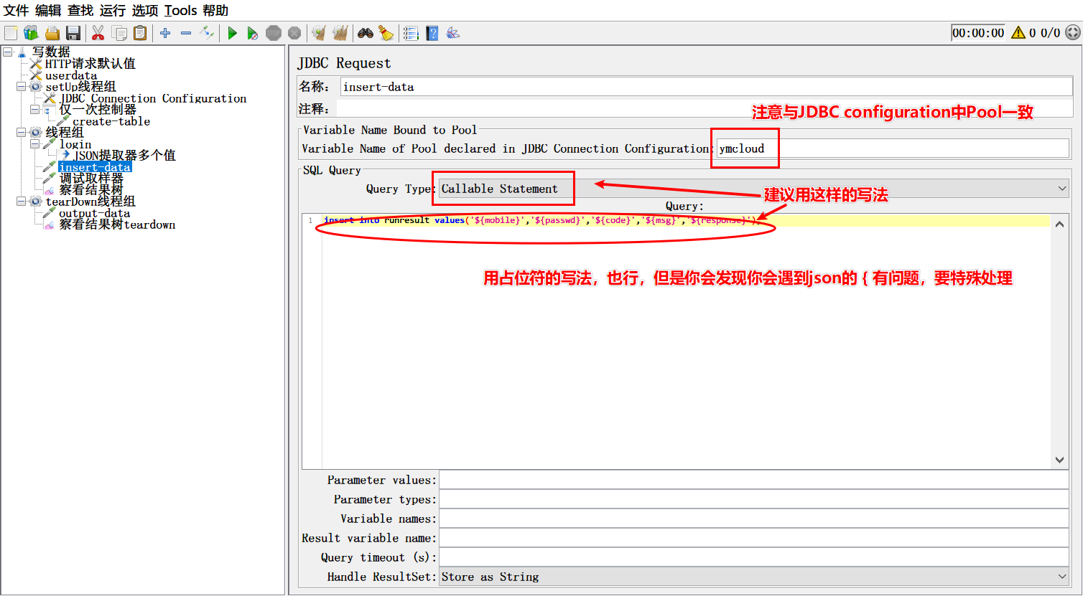Viewport: 1083px width, 596px height.
Task: Click the Clear All double-broom icon
Action: [340, 33]
